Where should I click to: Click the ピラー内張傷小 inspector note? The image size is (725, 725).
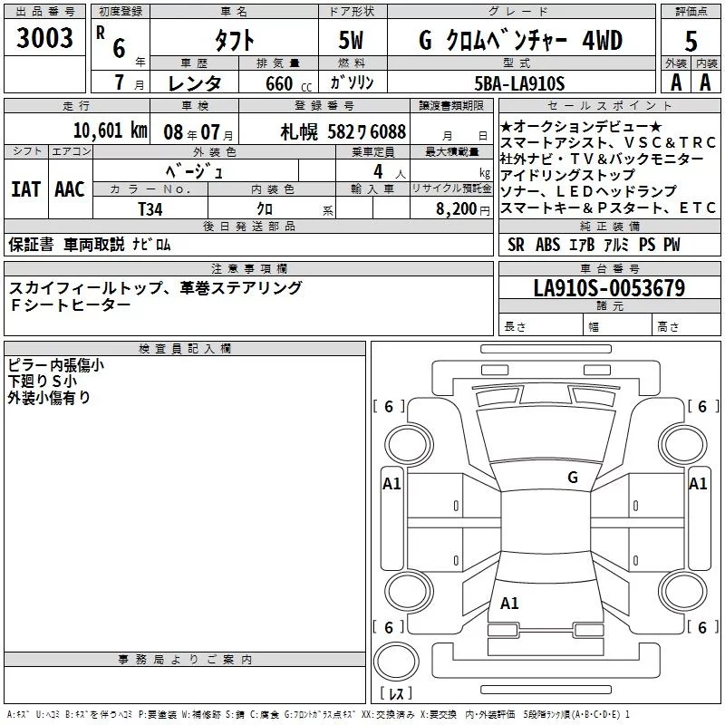click(x=55, y=364)
